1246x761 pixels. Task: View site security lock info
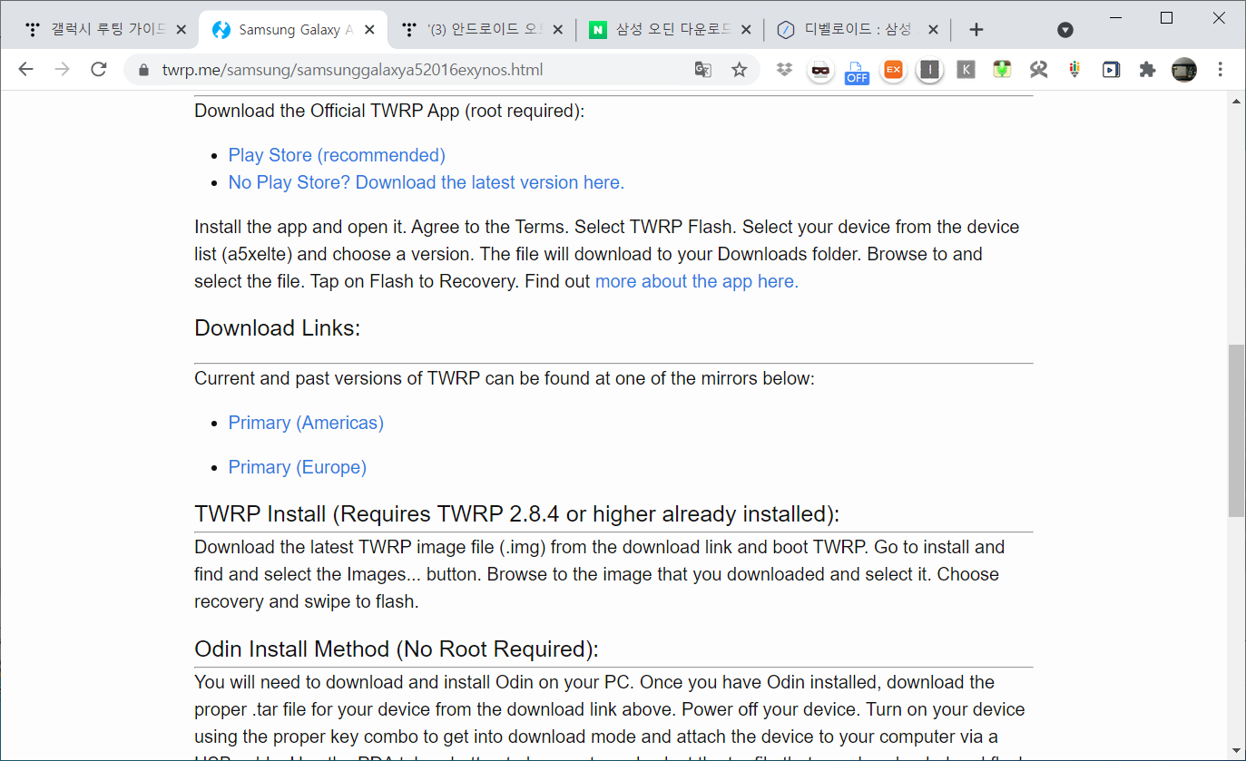click(x=142, y=70)
